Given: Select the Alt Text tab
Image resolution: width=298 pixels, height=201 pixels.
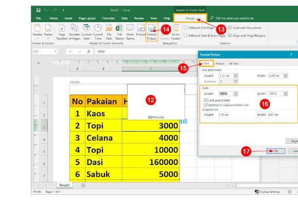Looking at the screenshot, I should tap(233, 64).
